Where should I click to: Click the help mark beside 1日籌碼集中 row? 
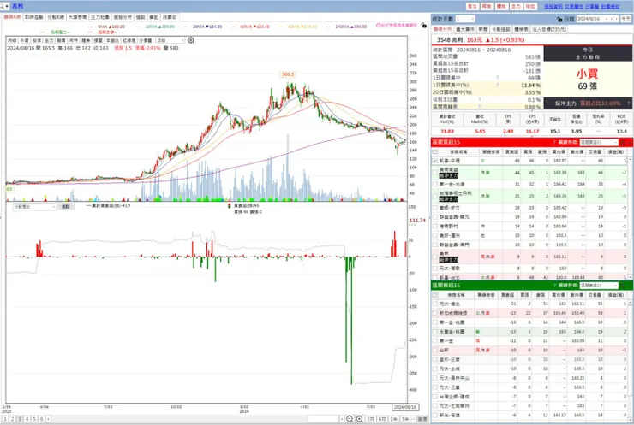tap(498, 78)
